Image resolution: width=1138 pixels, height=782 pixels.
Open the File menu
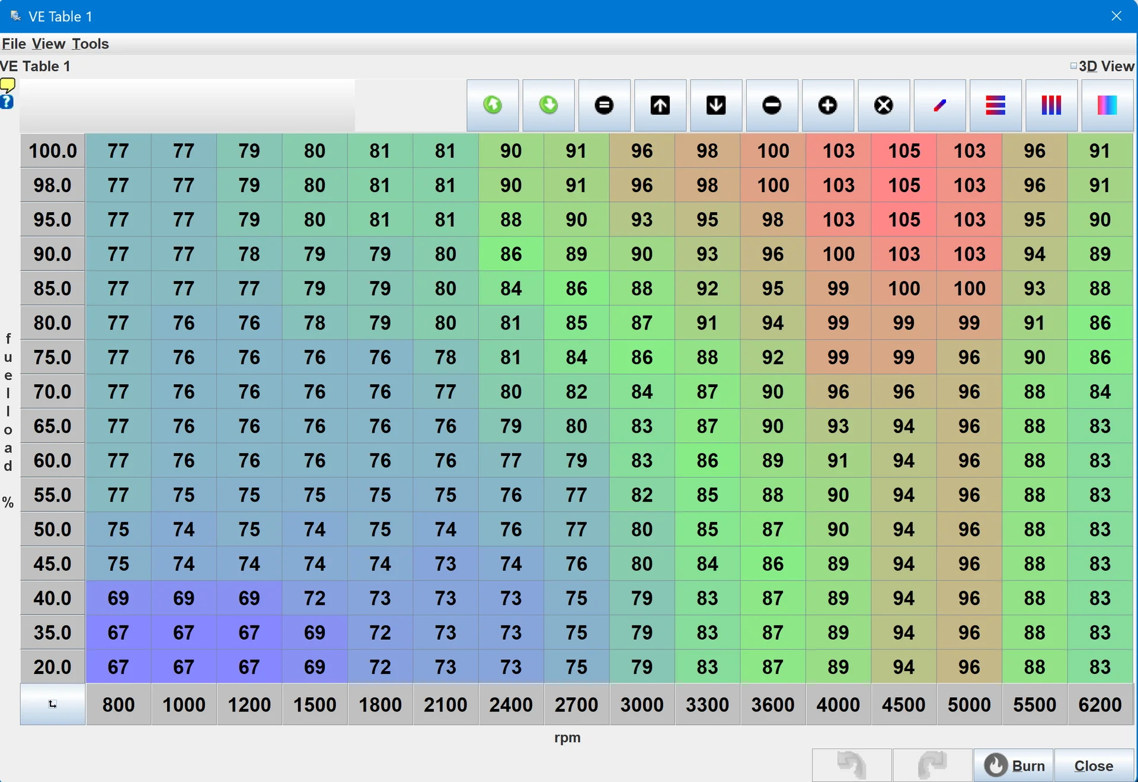[14, 44]
